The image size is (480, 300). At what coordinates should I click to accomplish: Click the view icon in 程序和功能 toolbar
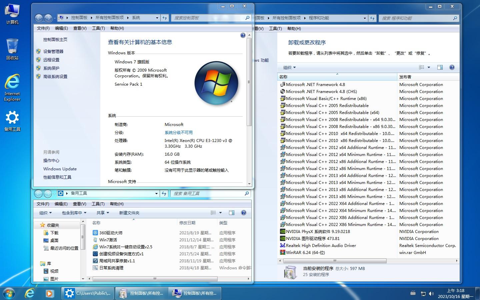point(422,67)
